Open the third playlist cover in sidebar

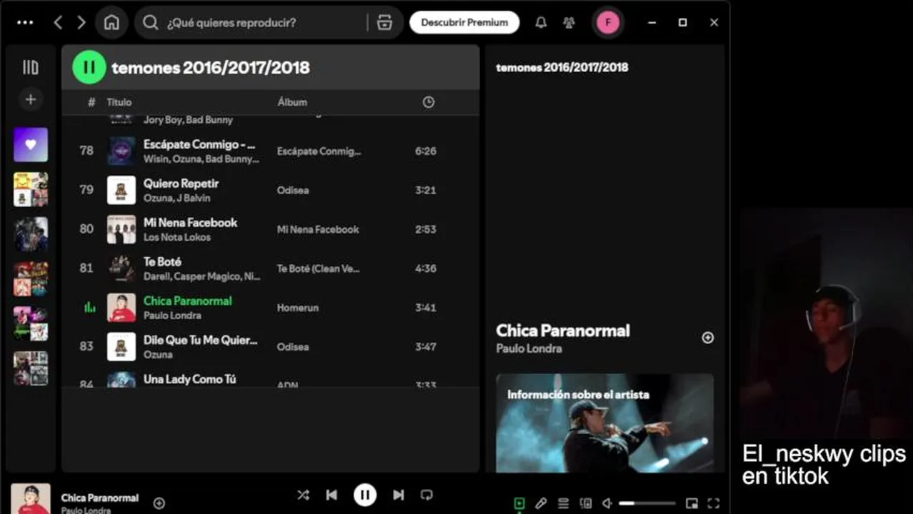pos(30,234)
